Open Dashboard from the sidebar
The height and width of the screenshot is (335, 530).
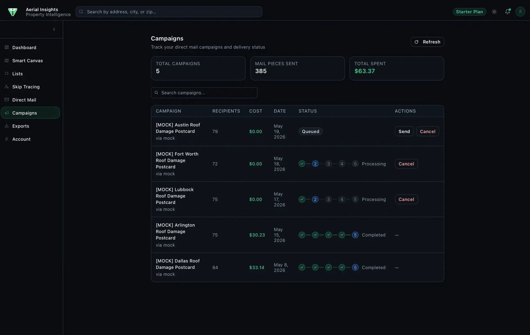30,47
